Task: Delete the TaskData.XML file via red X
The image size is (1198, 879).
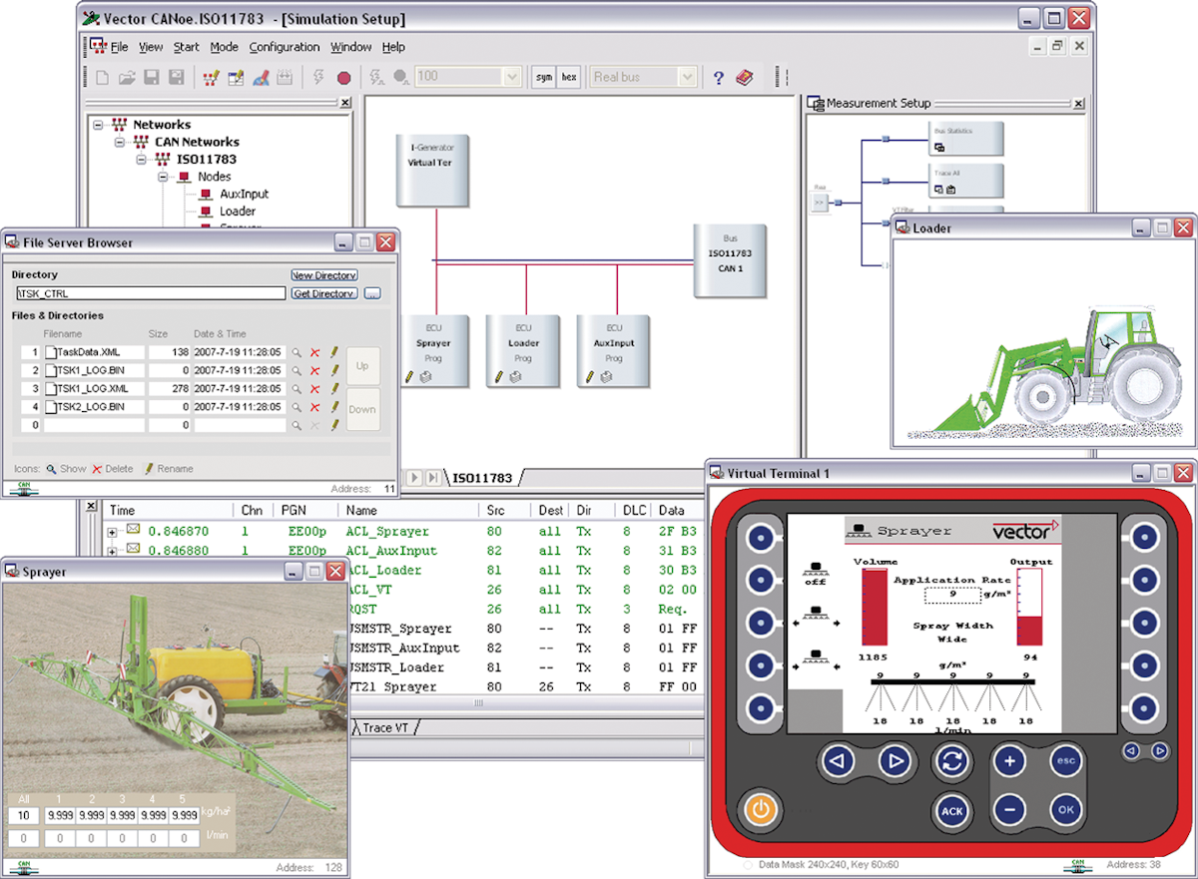Action: click(x=315, y=352)
